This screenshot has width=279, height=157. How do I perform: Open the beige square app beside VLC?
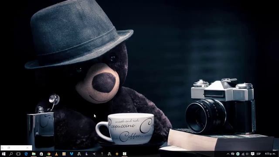tap(64, 154)
